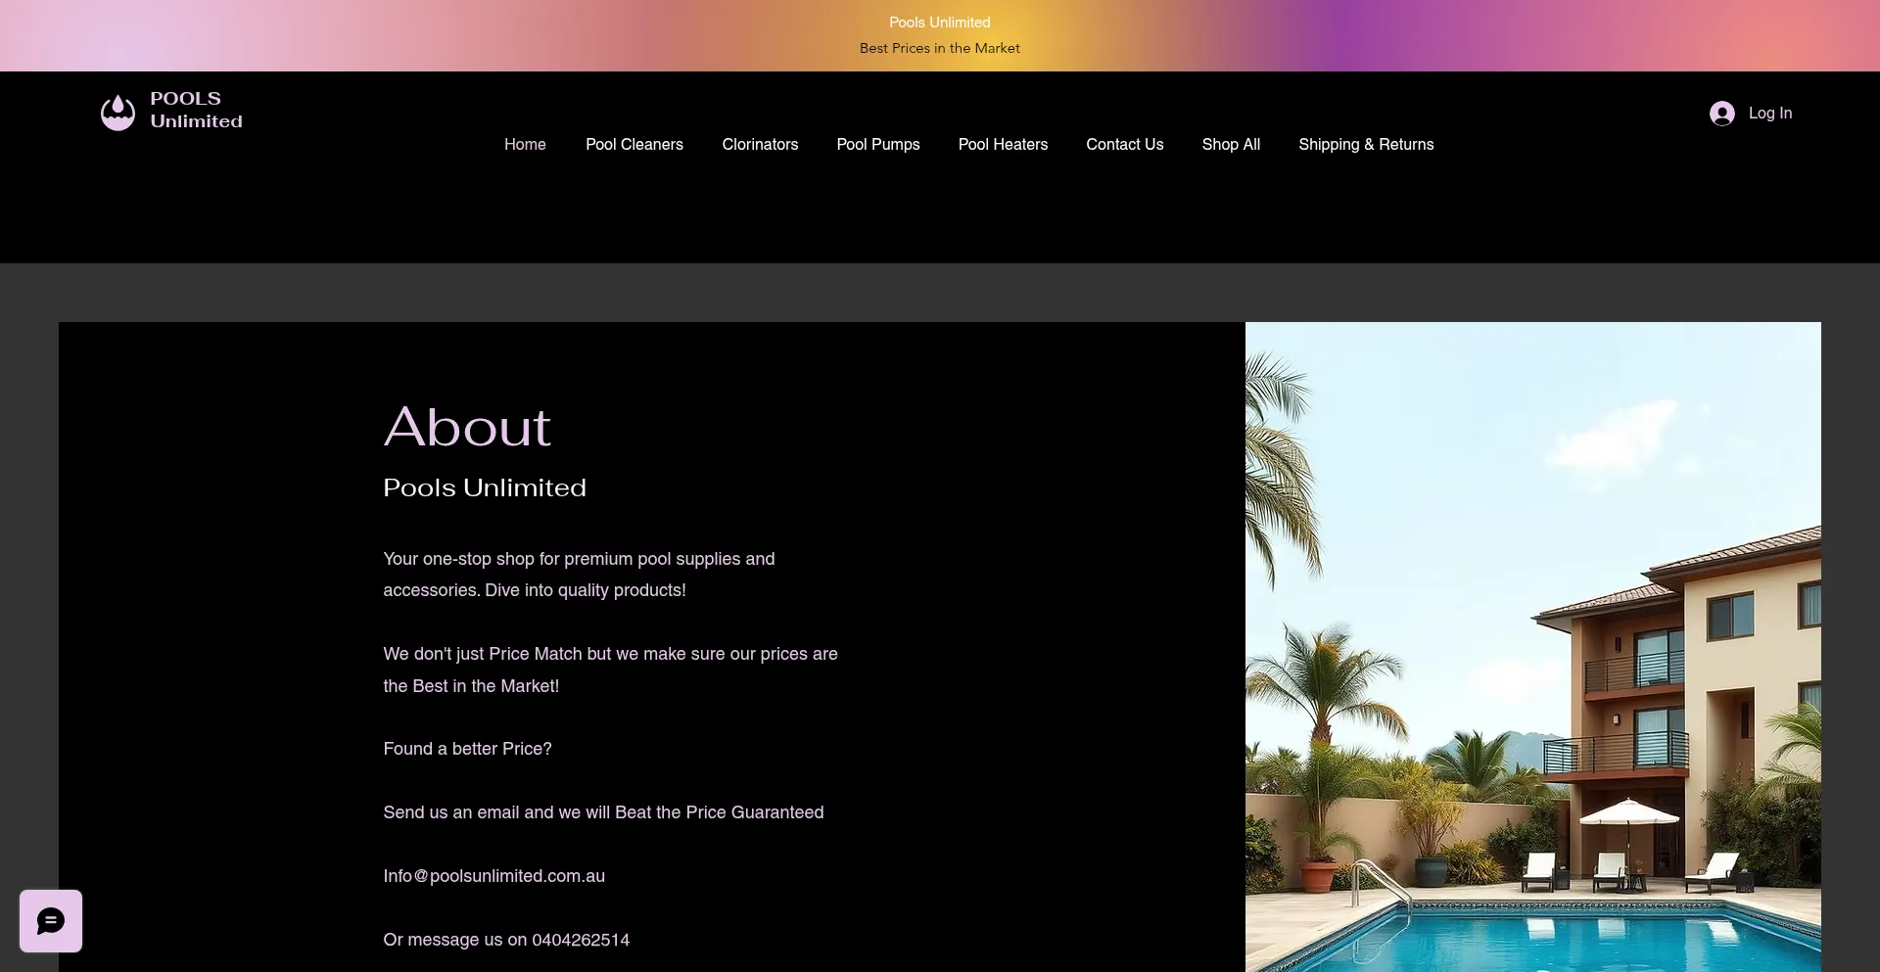Browse the Shop All page
Screen dimensions: 1880x972
pos(1231,145)
